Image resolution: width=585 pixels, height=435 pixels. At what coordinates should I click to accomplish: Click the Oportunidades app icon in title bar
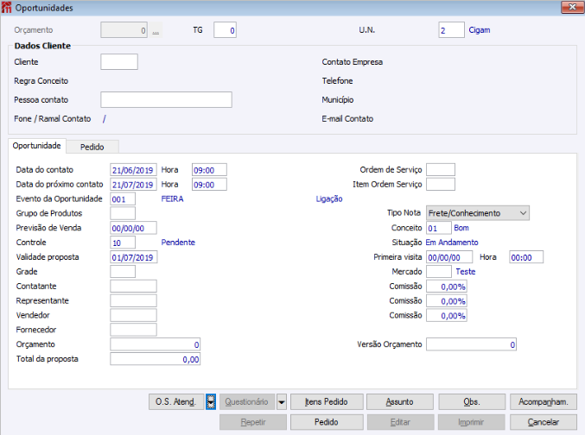6,8
